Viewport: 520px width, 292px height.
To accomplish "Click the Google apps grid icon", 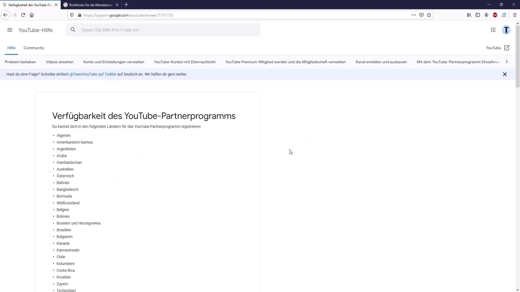I will click(493, 30).
